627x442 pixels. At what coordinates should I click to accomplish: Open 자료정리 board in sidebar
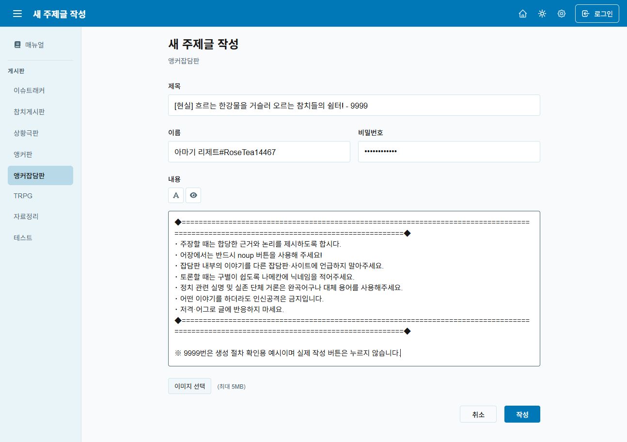coord(40,217)
